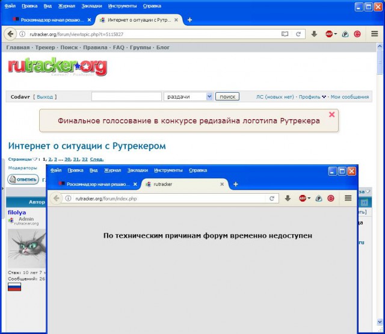Open Справка menu in rear window
The width and height of the screenshot is (385, 334).
pyautogui.click(x=152, y=6)
